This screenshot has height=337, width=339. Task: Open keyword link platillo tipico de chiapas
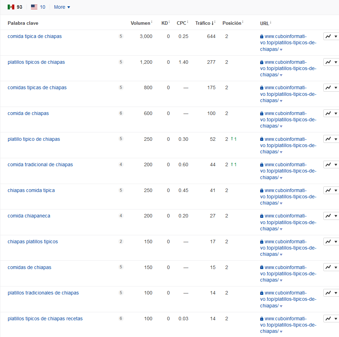click(34, 139)
